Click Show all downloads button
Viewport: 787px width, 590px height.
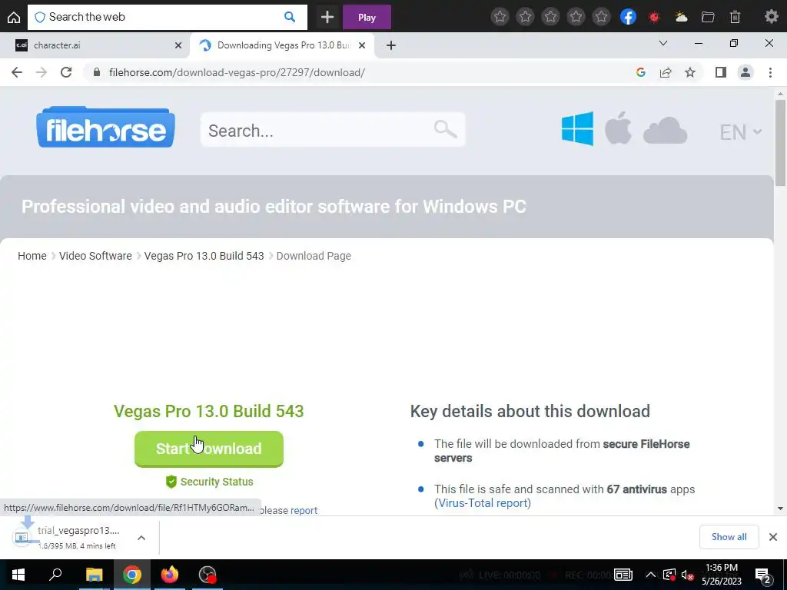(x=729, y=537)
